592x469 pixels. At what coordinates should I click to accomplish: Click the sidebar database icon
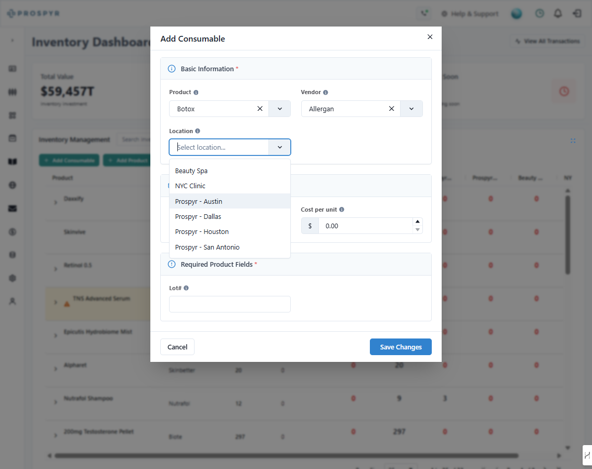[12, 255]
